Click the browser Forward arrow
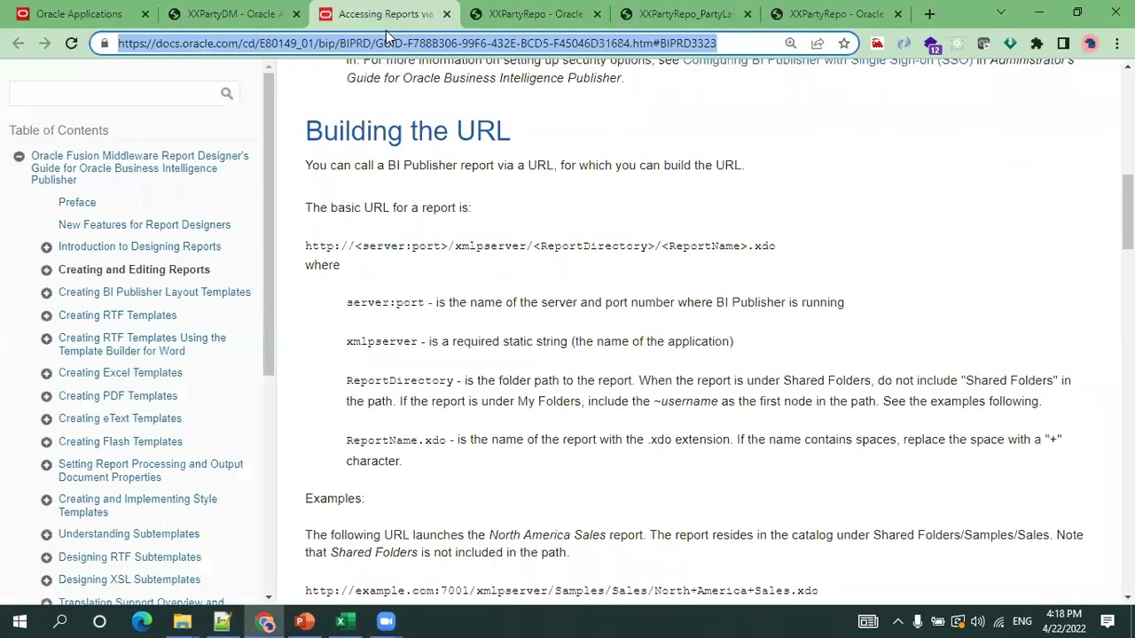The height and width of the screenshot is (638, 1135). point(44,43)
